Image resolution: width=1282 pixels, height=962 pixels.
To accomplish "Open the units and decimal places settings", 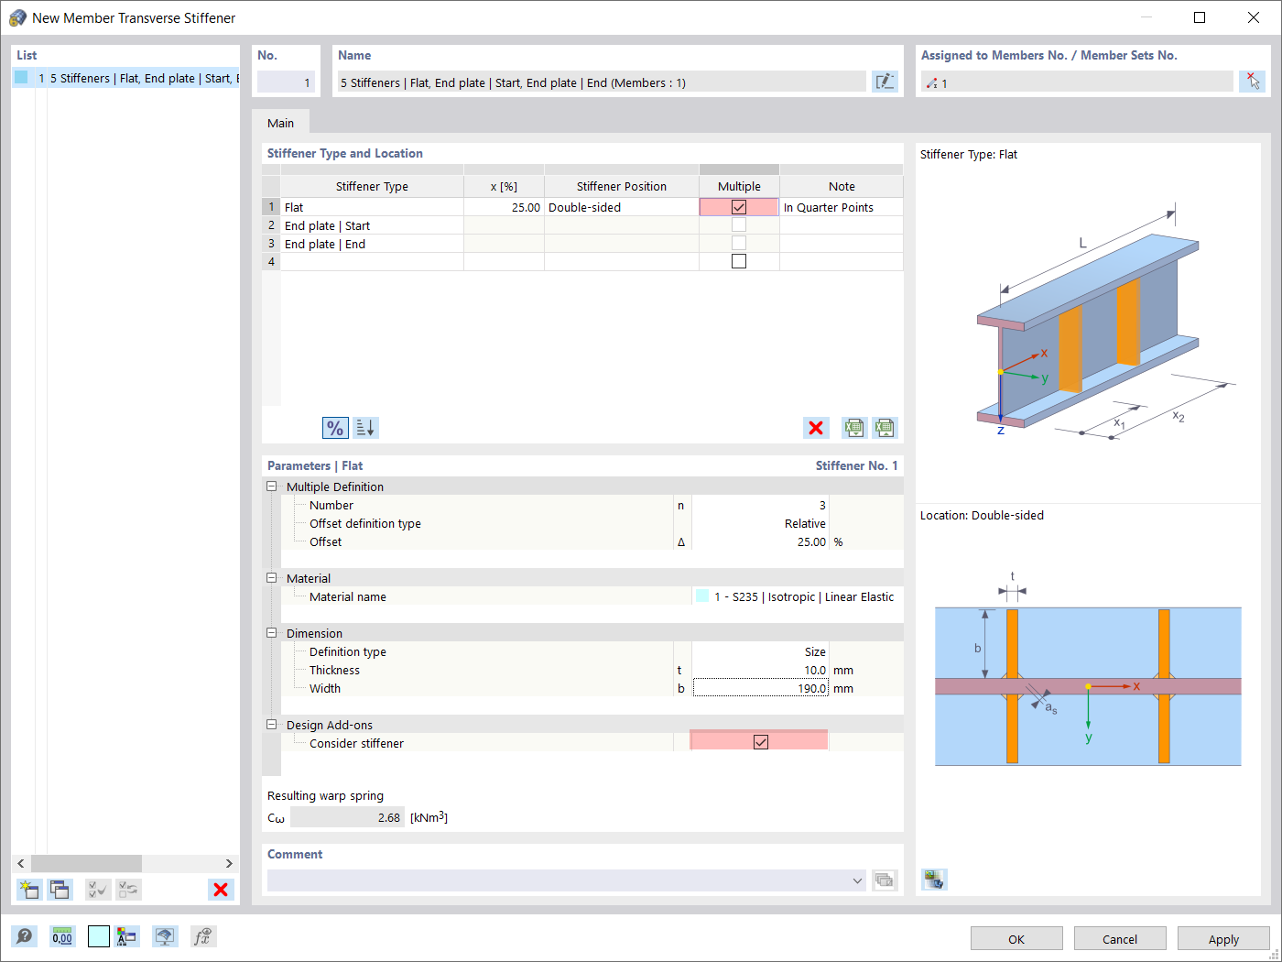I will coord(62,935).
